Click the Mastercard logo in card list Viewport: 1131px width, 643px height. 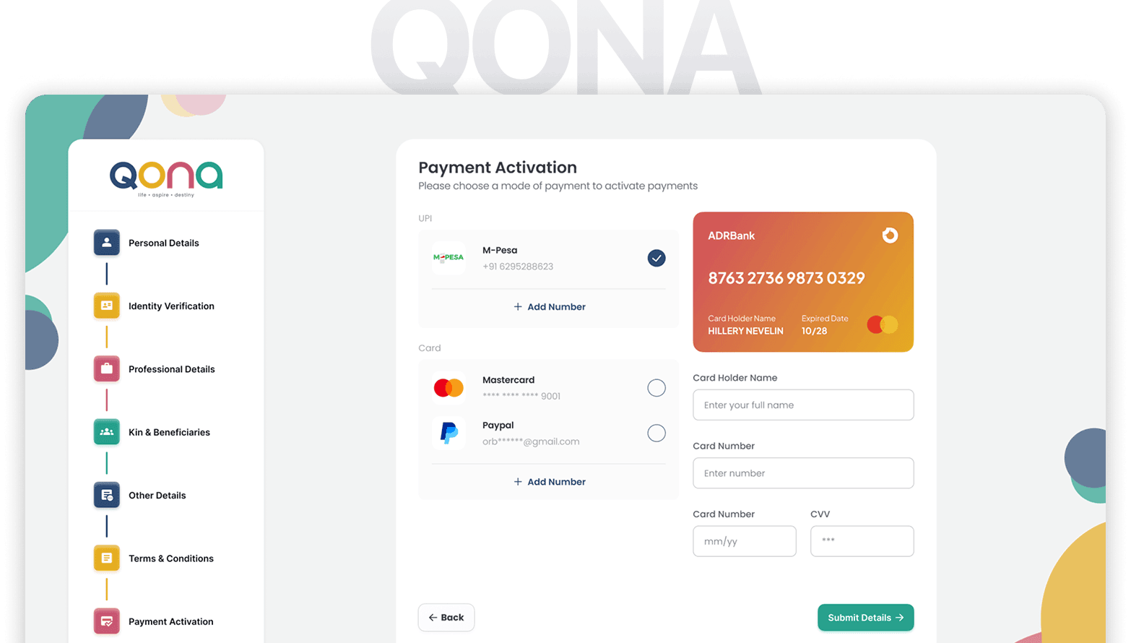[x=448, y=388]
